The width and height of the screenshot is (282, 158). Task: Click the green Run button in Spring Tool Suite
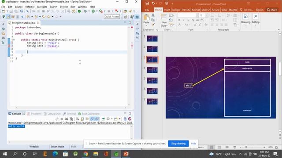pos(93,11)
